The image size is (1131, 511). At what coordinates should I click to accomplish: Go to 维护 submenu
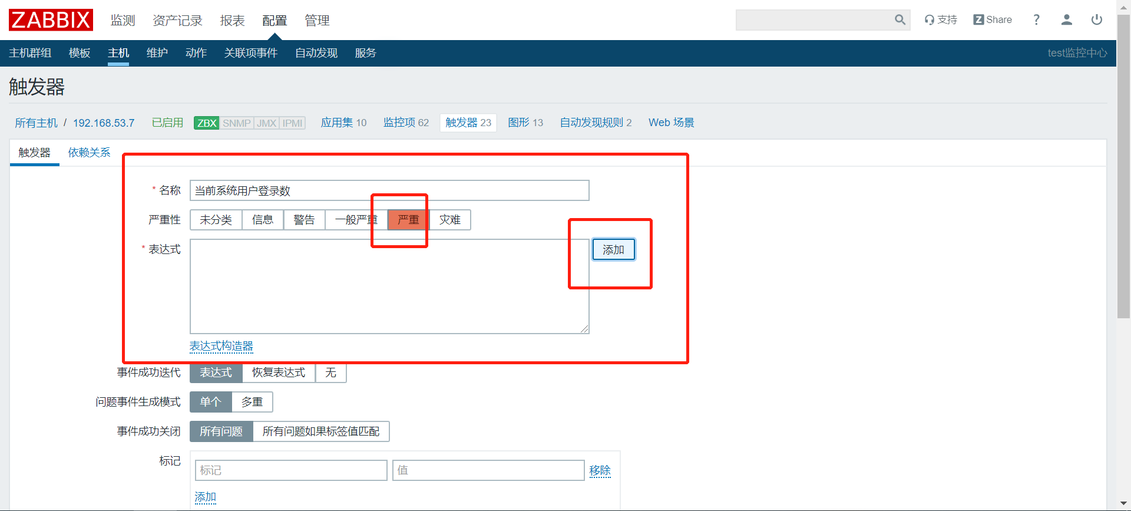pyautogui.click(x=157, y=53)
